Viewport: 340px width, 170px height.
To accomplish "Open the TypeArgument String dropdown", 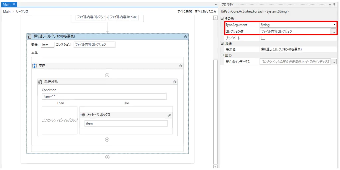I will click(334, 25).
